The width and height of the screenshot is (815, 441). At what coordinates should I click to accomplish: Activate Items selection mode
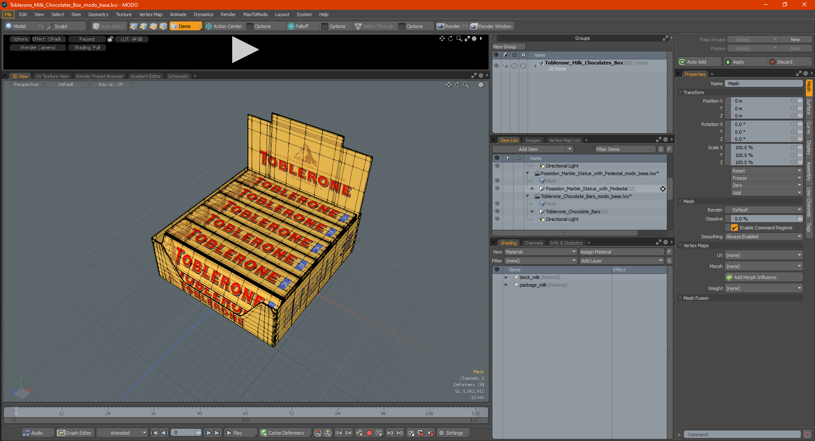[x=185, y=26]
